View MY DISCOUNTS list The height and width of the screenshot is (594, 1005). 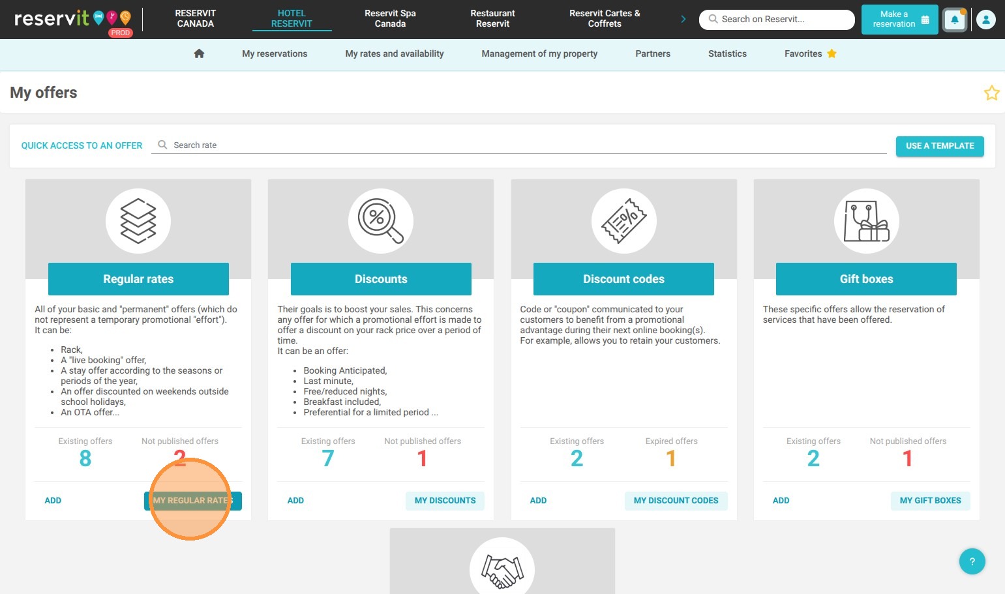pyautogui.click(x=445, y=501)
